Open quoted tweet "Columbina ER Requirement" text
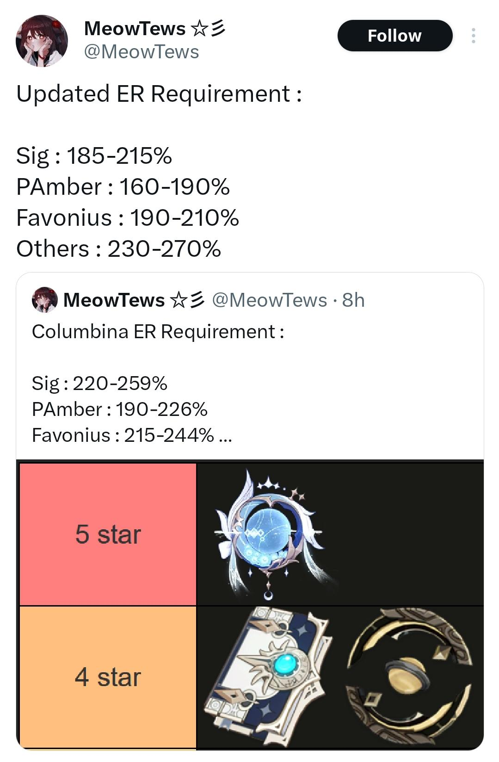Viewport: 499px width, 762px height. point(158,332)
